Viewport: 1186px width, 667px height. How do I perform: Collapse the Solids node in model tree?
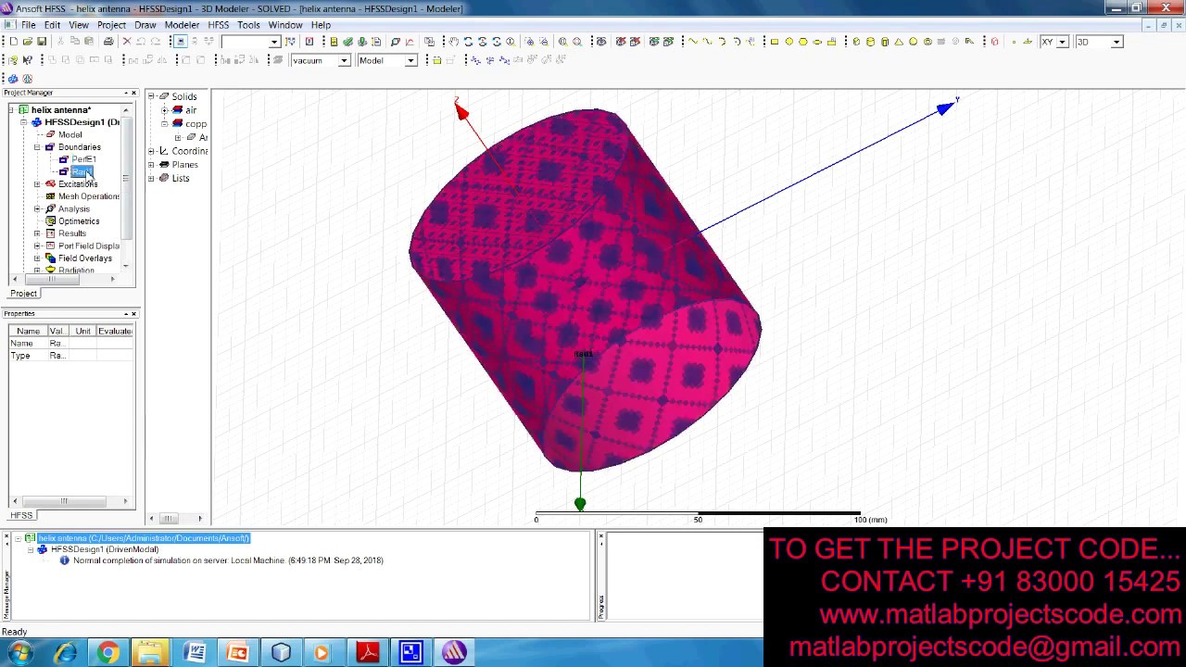click(x=151, y=96)
